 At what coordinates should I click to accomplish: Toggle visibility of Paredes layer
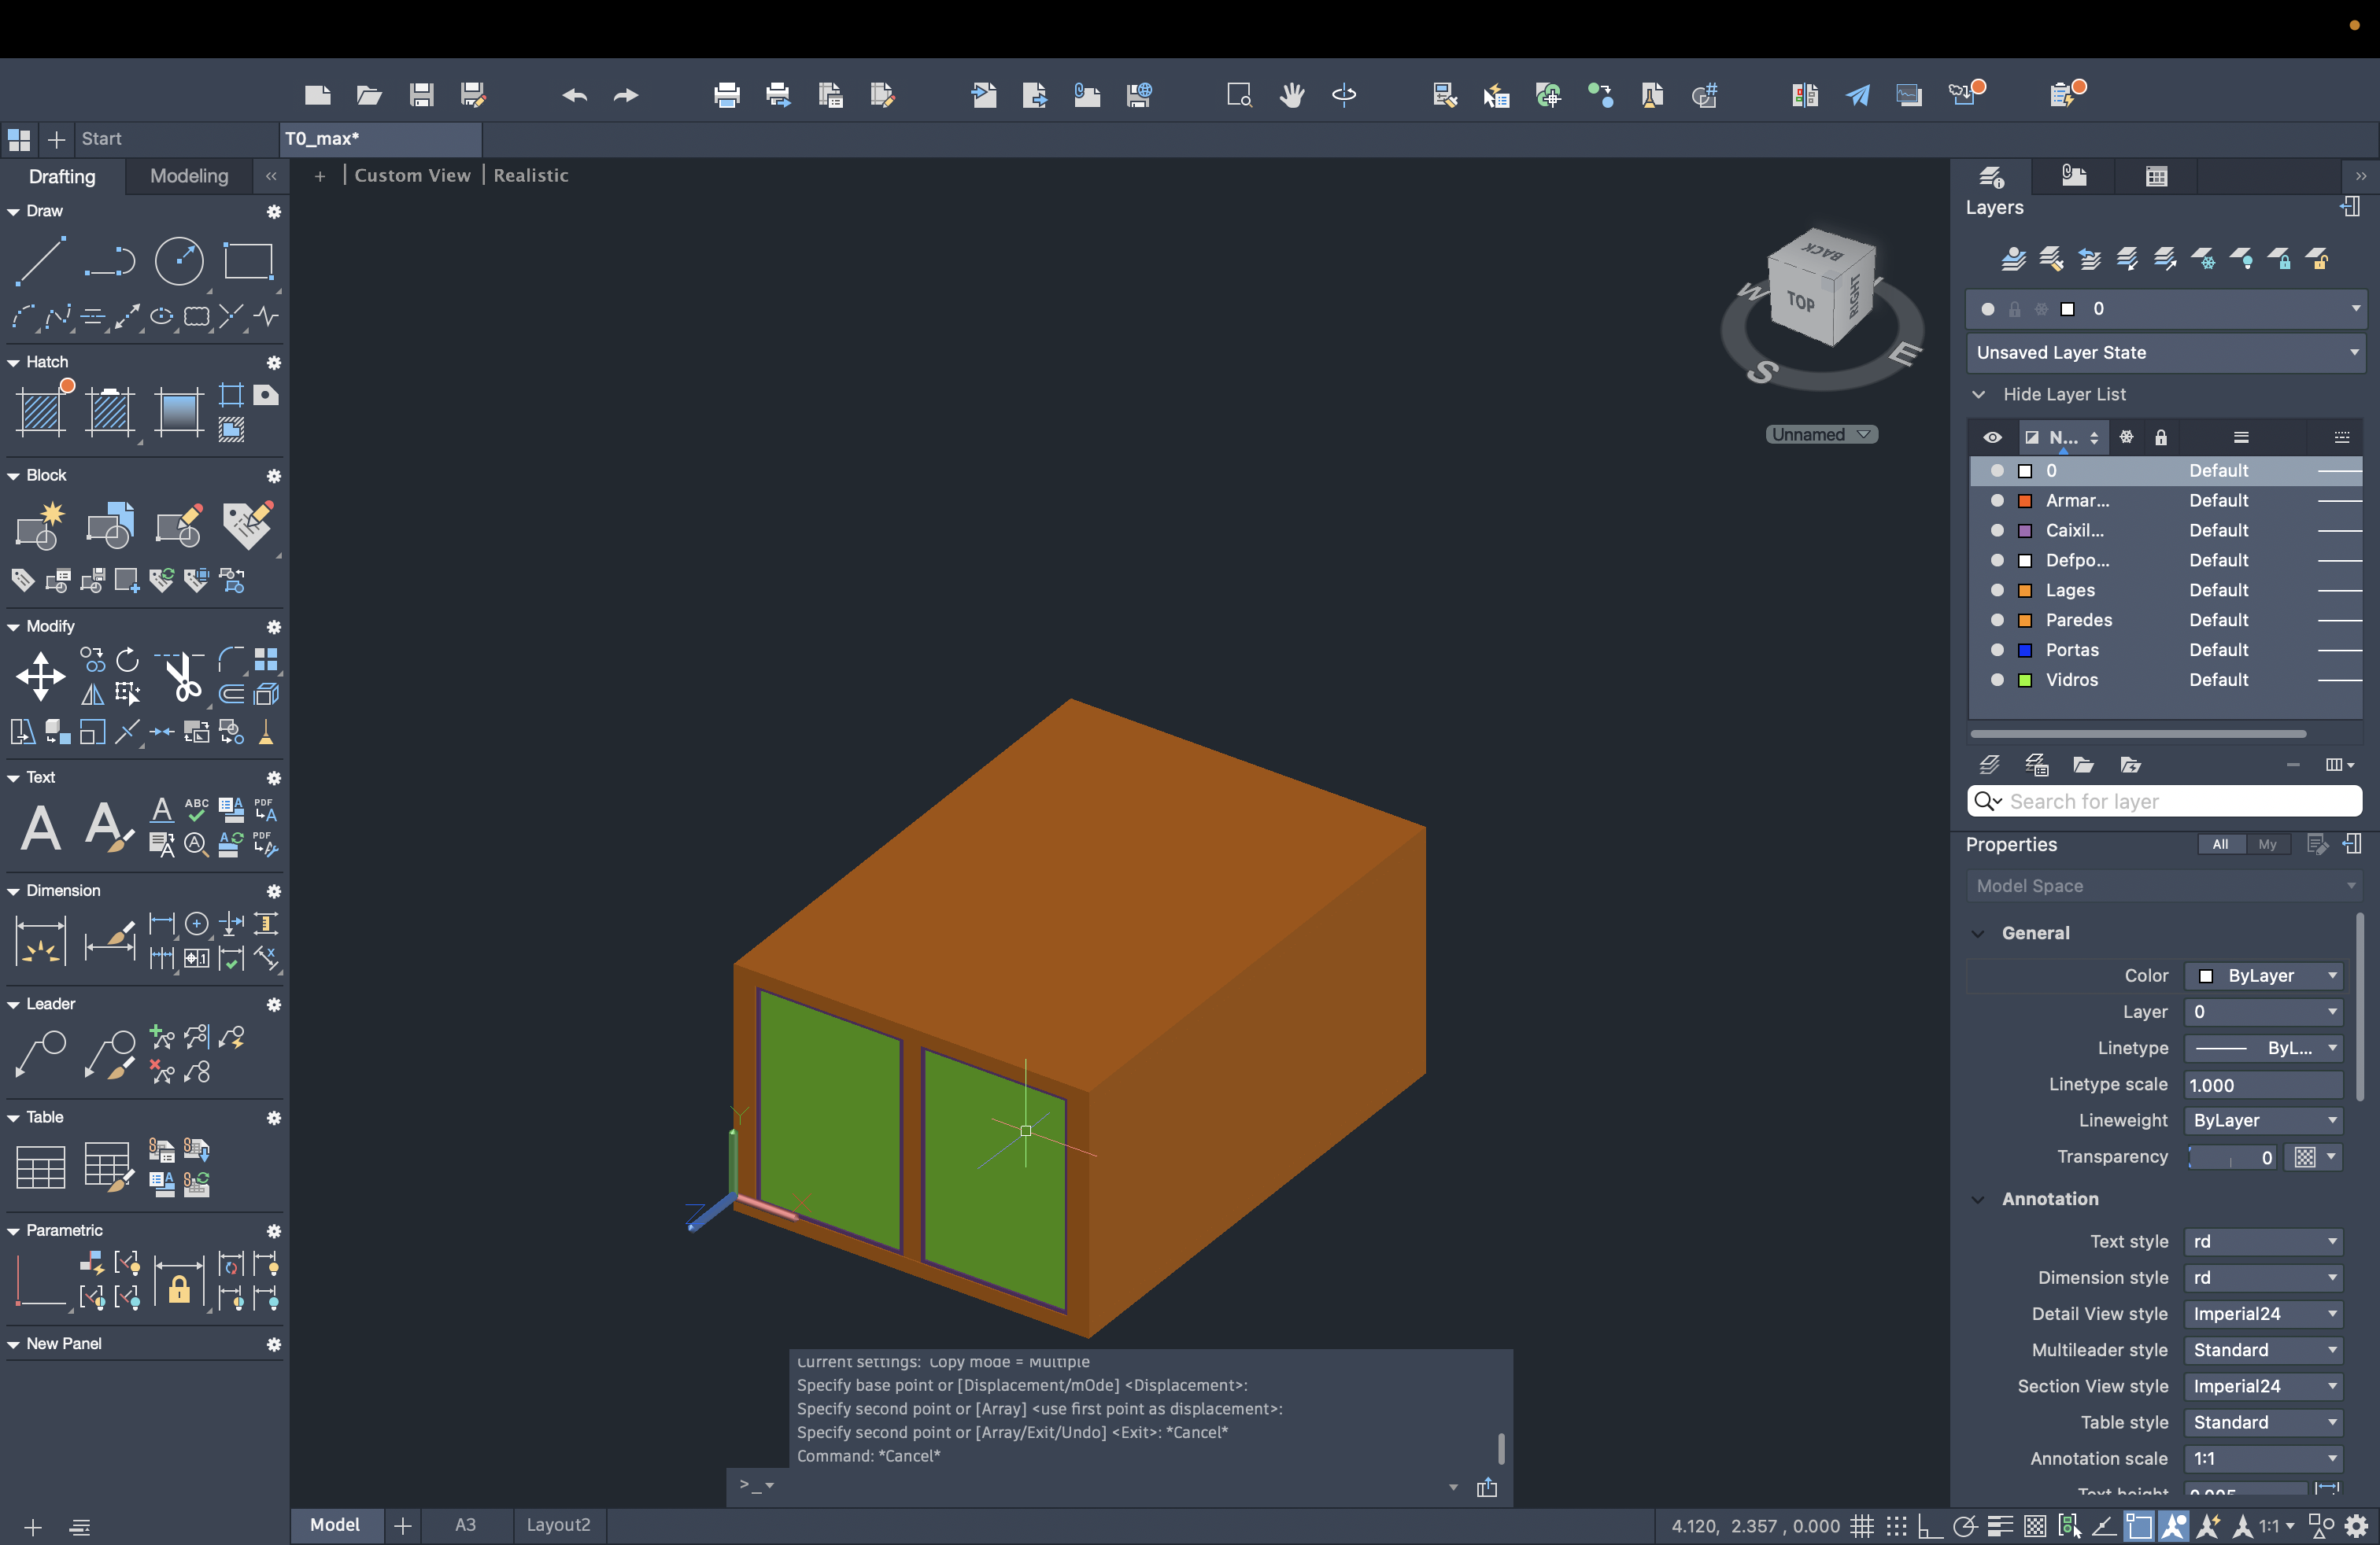point(1997,620)
